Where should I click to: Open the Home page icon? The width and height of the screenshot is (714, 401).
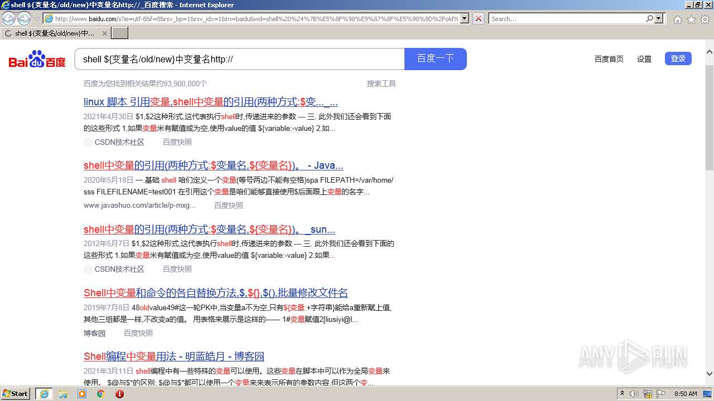(677, 19)
